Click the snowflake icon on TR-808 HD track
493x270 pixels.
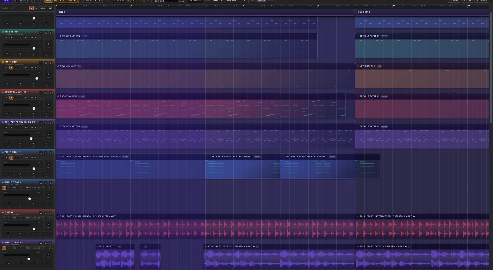(x=51, y=33)
